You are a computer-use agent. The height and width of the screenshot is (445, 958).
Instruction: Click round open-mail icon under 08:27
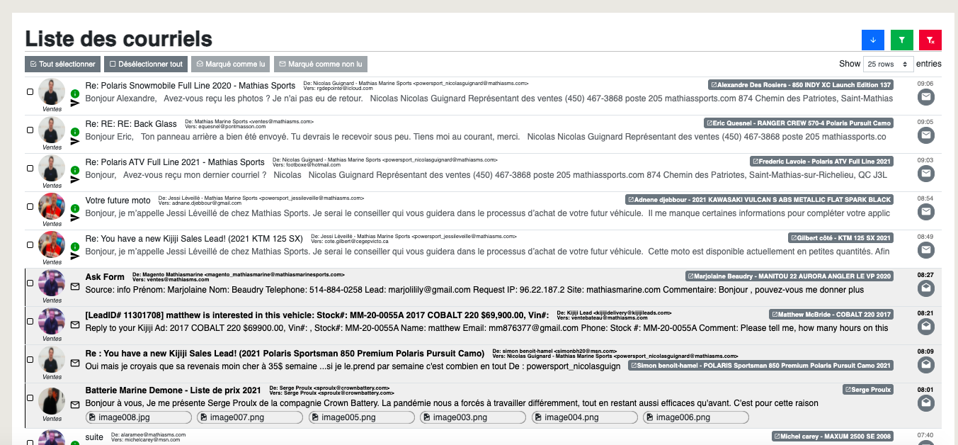[x=925, y=289]
